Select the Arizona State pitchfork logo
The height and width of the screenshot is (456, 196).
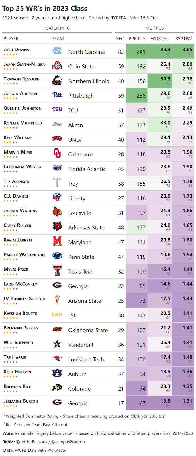click(57, 300)
